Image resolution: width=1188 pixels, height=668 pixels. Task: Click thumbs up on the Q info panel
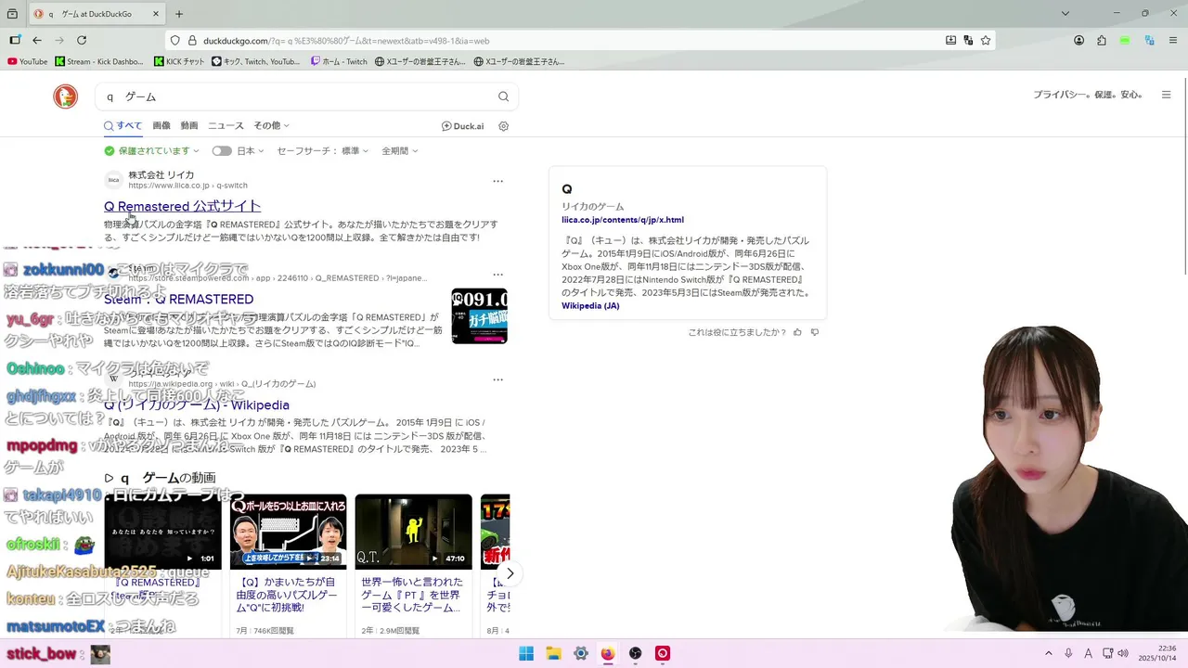(x=797, y=332)
